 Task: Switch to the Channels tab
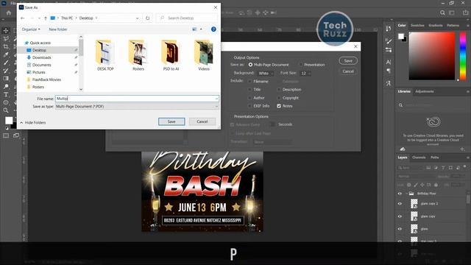[419, 158]
